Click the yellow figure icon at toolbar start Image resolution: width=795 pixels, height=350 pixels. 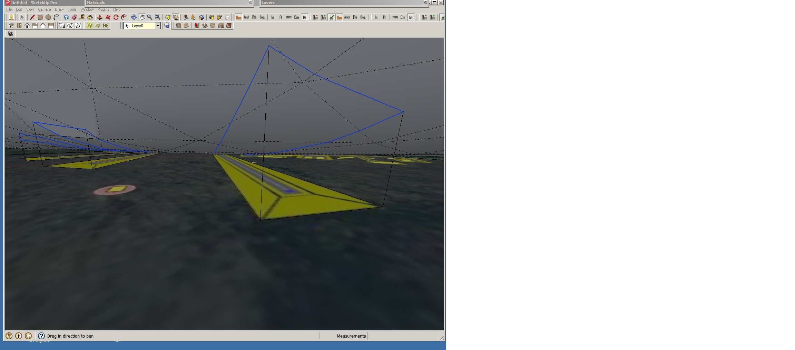11,17
